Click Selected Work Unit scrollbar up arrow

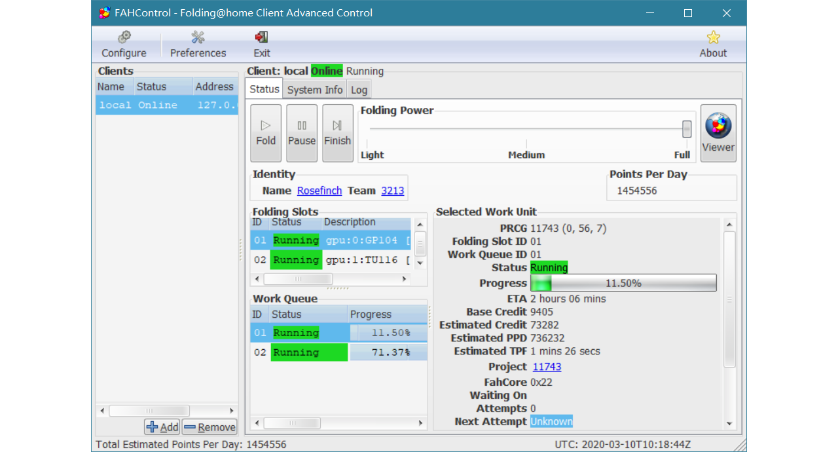pos(729,225)
